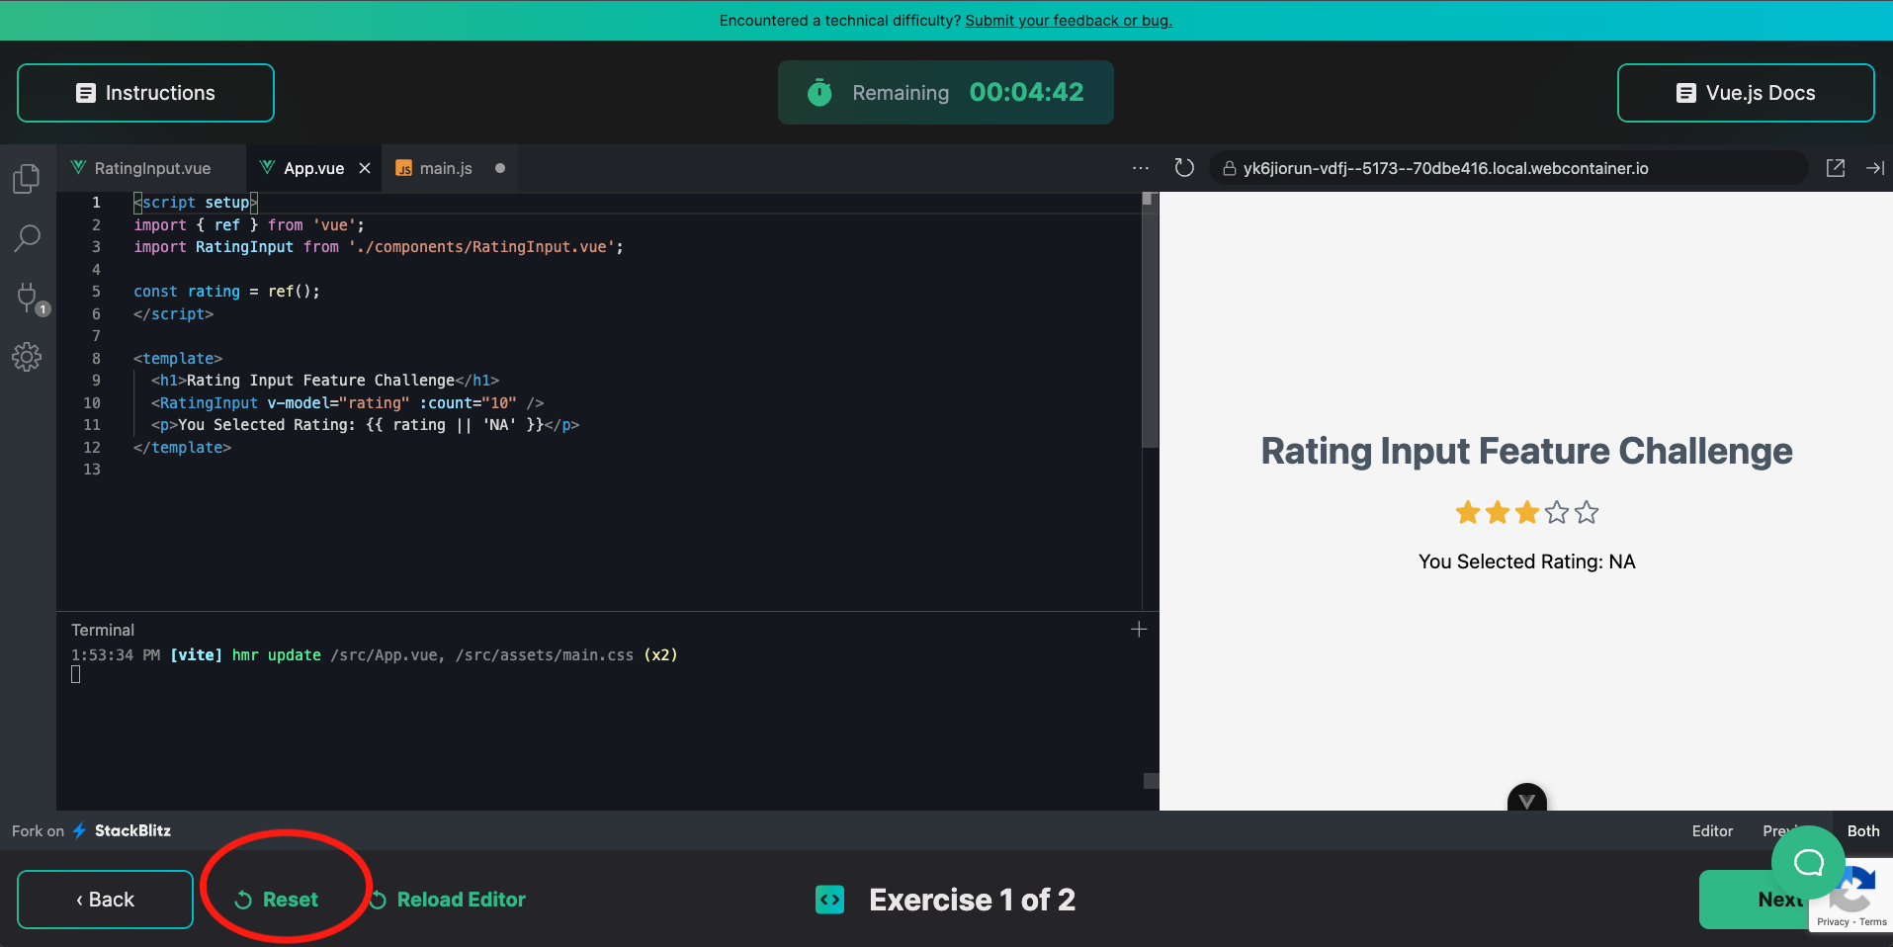1893x947 pixels.
Task: Open the reCAPTCHA Privacy link
Action: coord(1833,922)
